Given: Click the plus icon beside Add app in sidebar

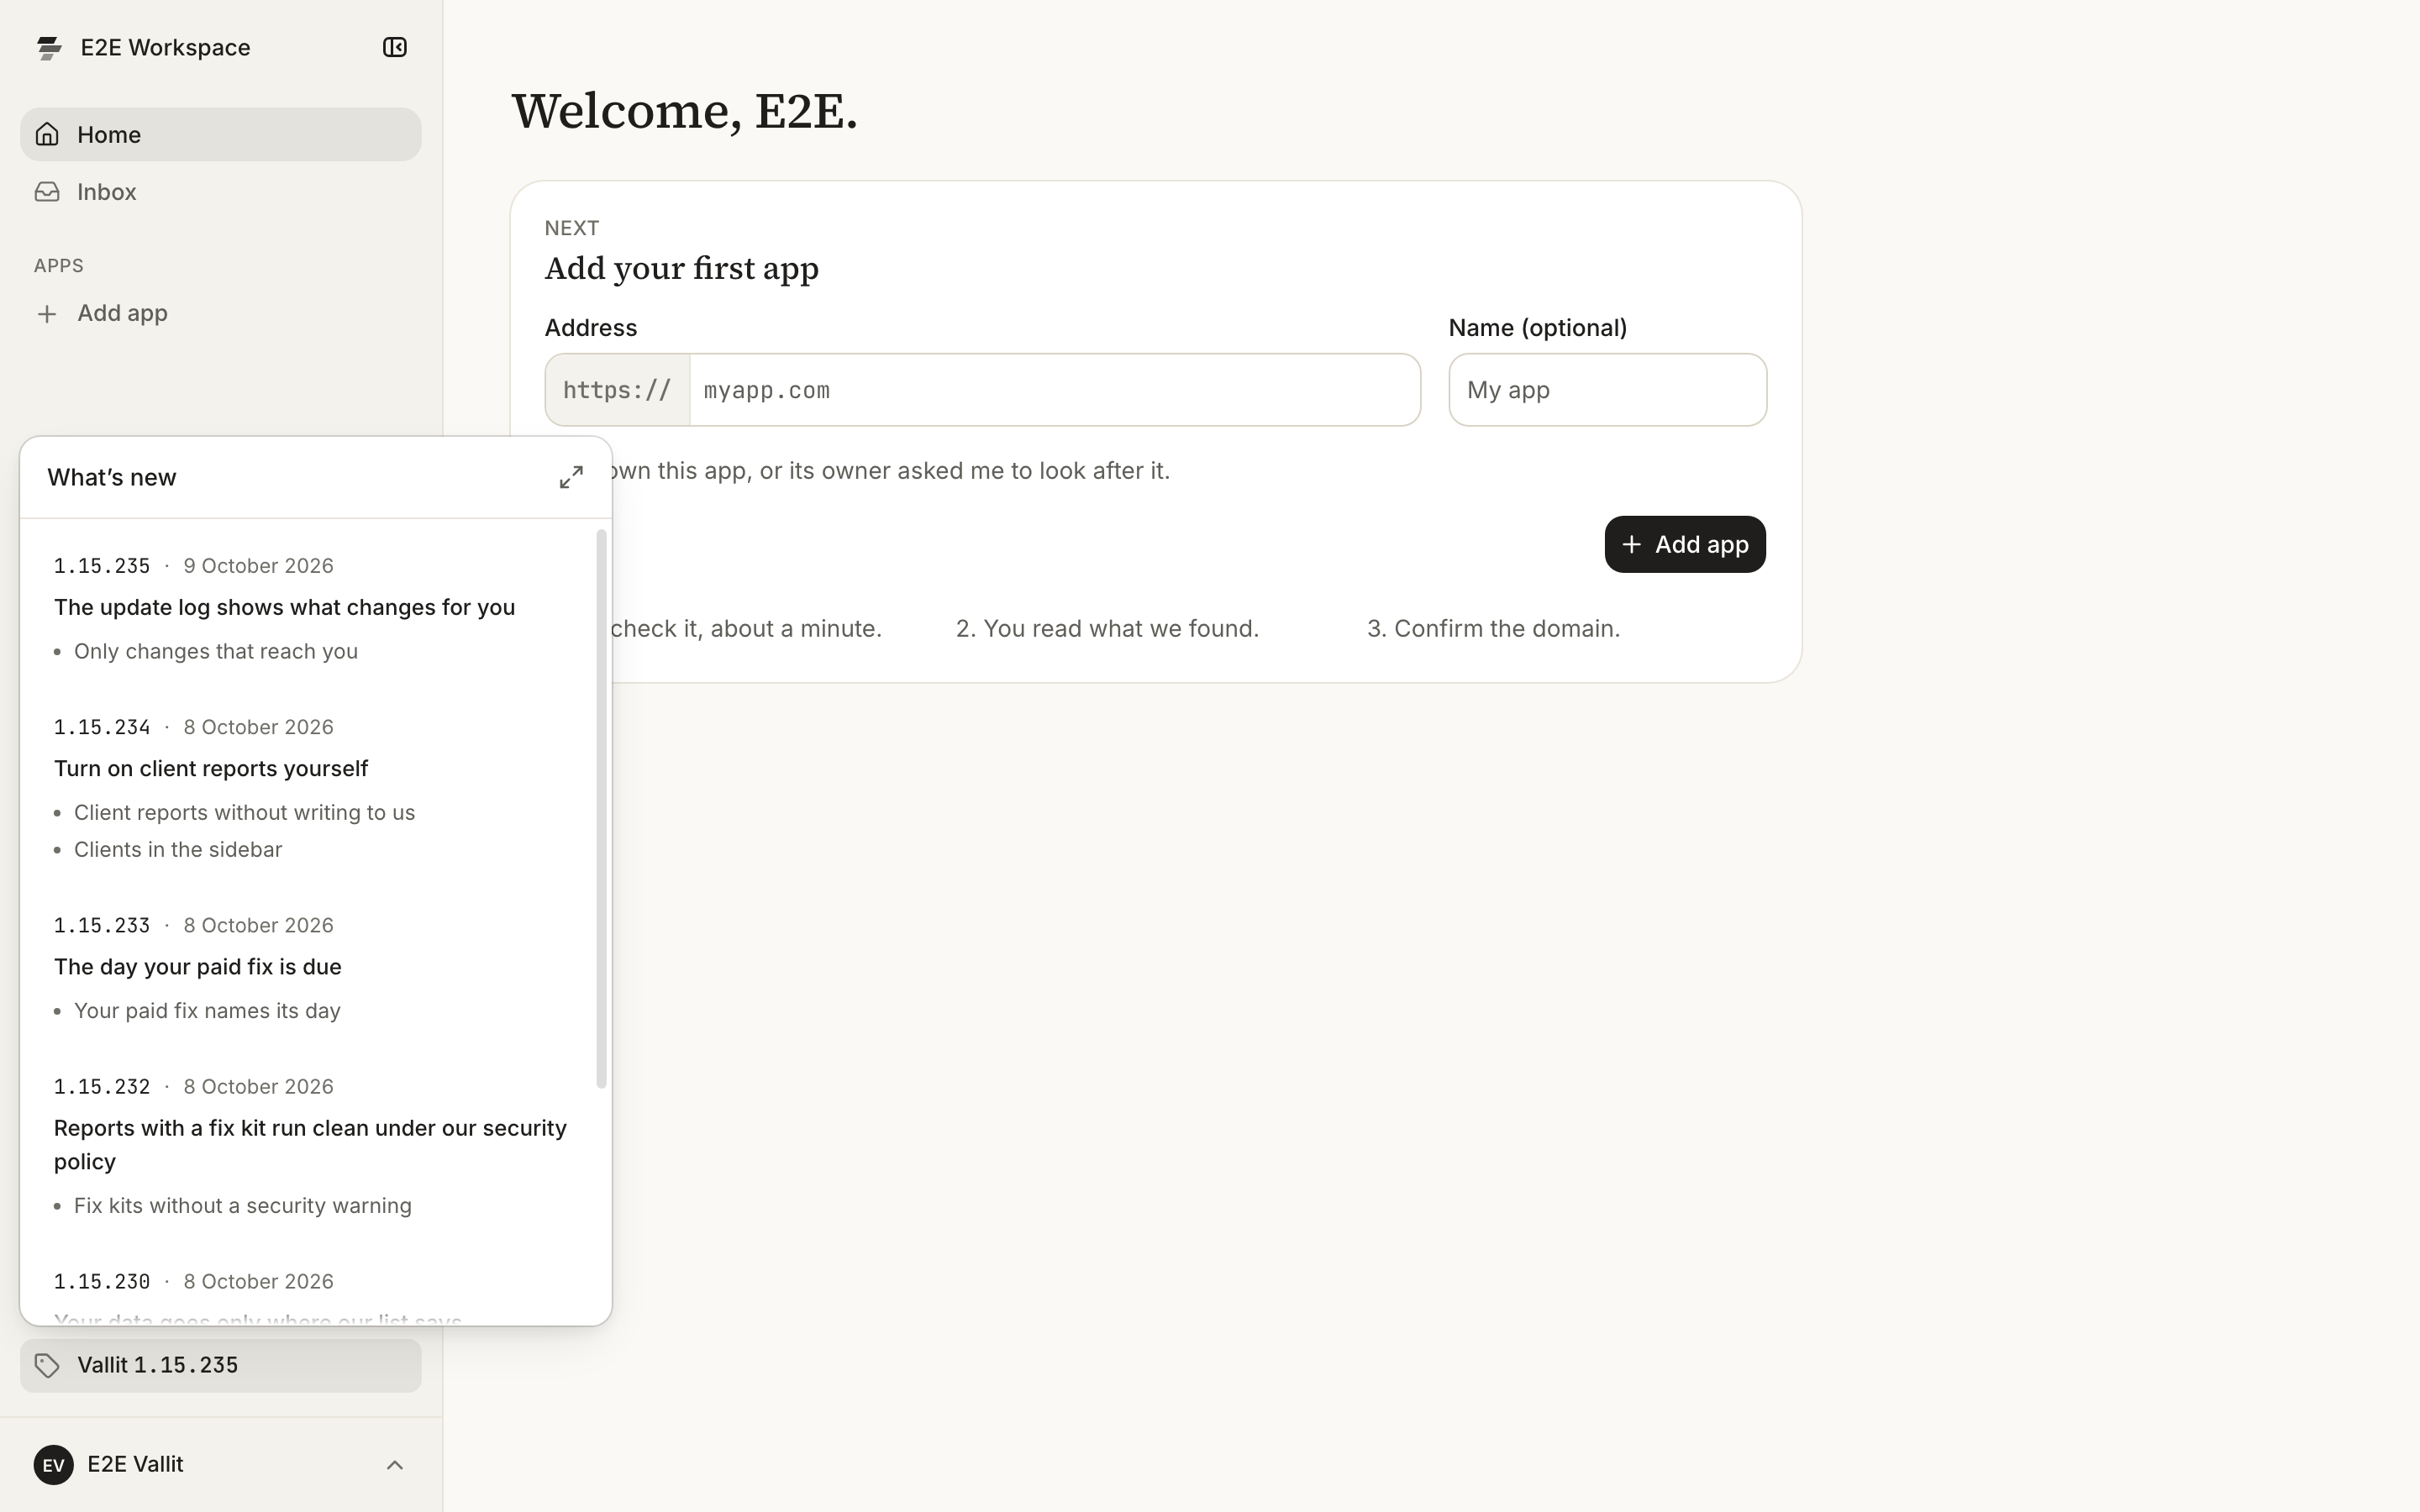Looking at the screenshot, I should point(47,314).
